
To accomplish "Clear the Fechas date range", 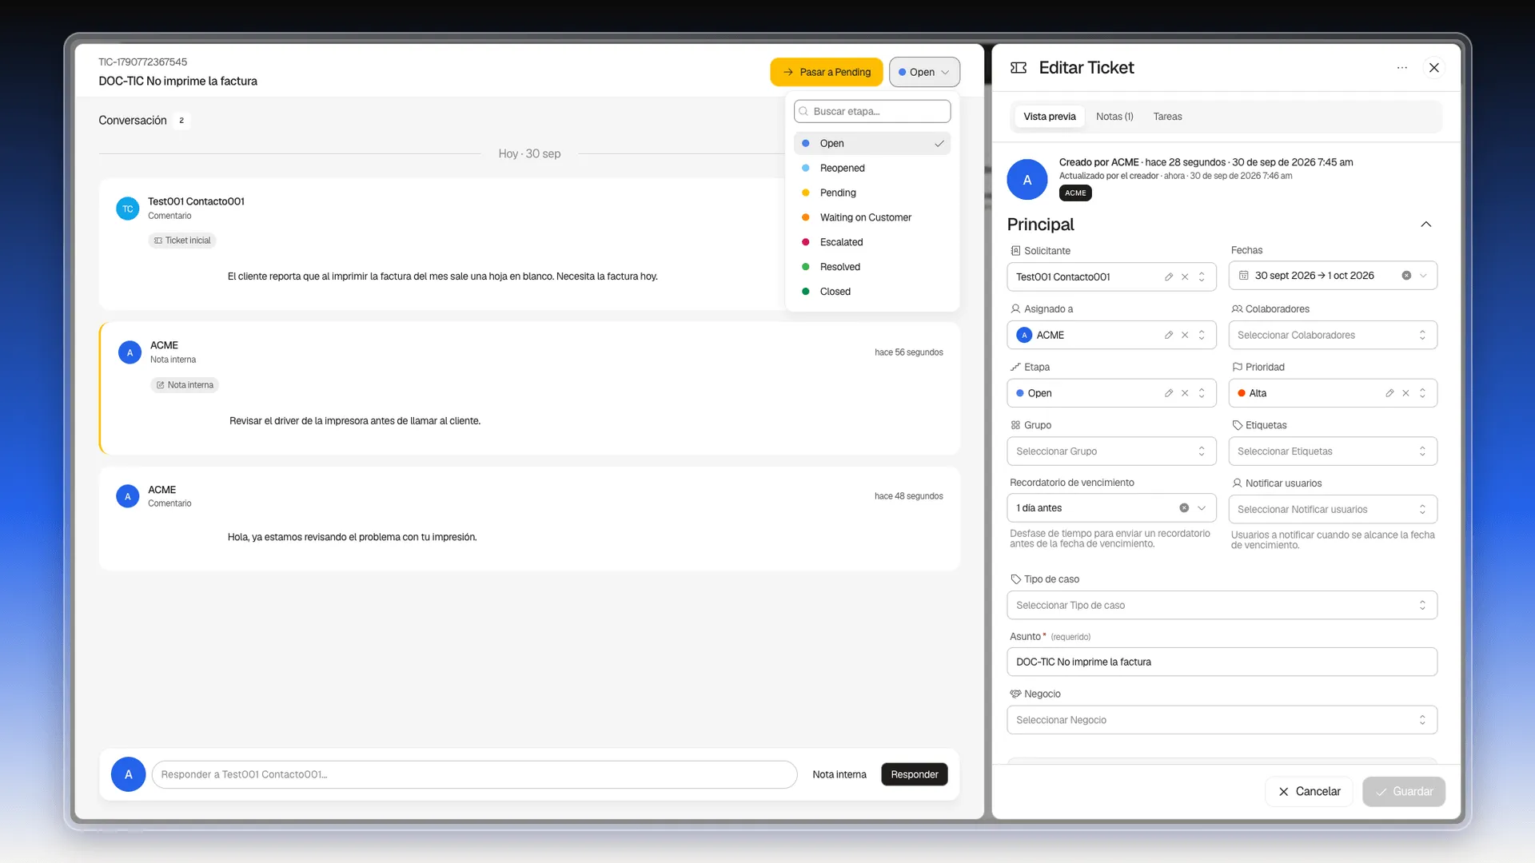I will pos(1406,276).
